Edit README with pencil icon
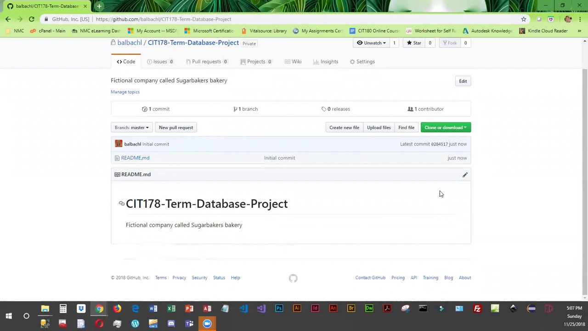Viewport: 588px width, 331px height. [x=465, y=175]
